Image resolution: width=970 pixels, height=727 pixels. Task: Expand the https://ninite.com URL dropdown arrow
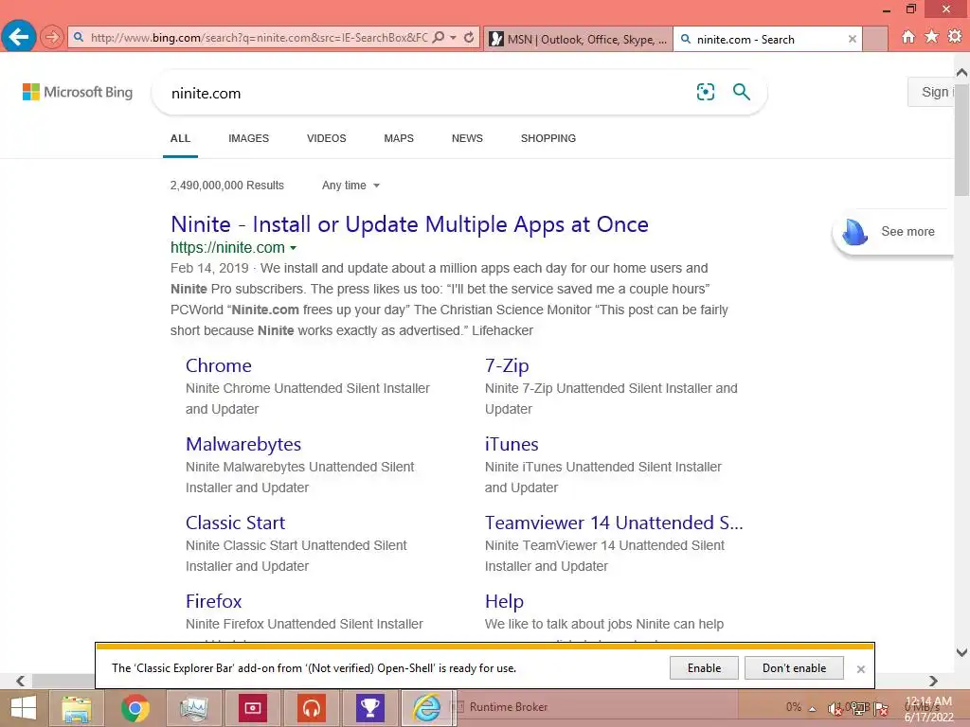(294, 248)
